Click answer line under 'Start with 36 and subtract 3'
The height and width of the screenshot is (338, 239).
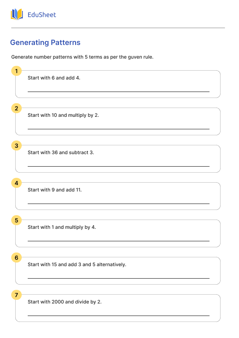click(x=118, y=166)
